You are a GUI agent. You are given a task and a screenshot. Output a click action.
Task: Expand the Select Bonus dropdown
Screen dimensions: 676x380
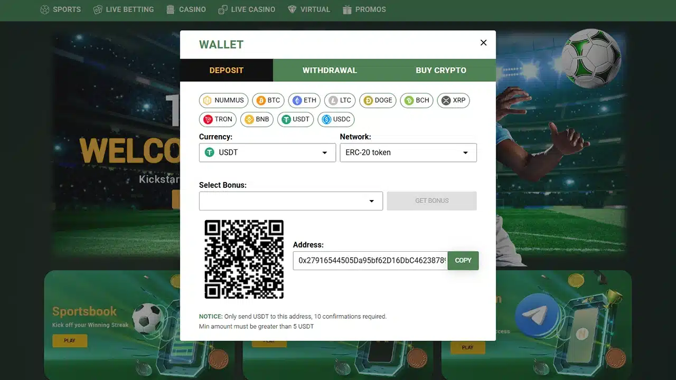coord(291,201)
